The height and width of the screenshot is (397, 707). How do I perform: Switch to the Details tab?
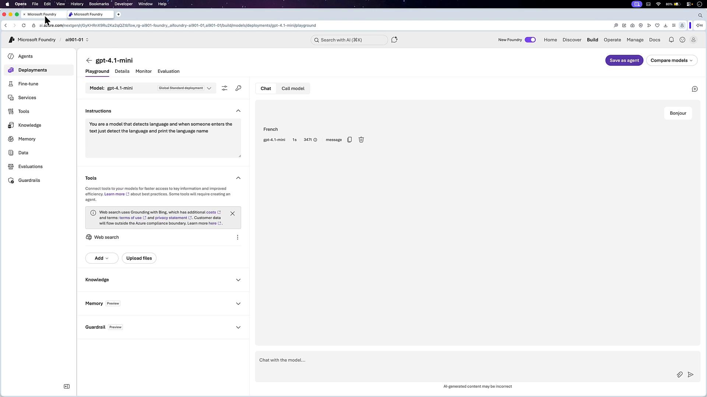pos(122,71)
